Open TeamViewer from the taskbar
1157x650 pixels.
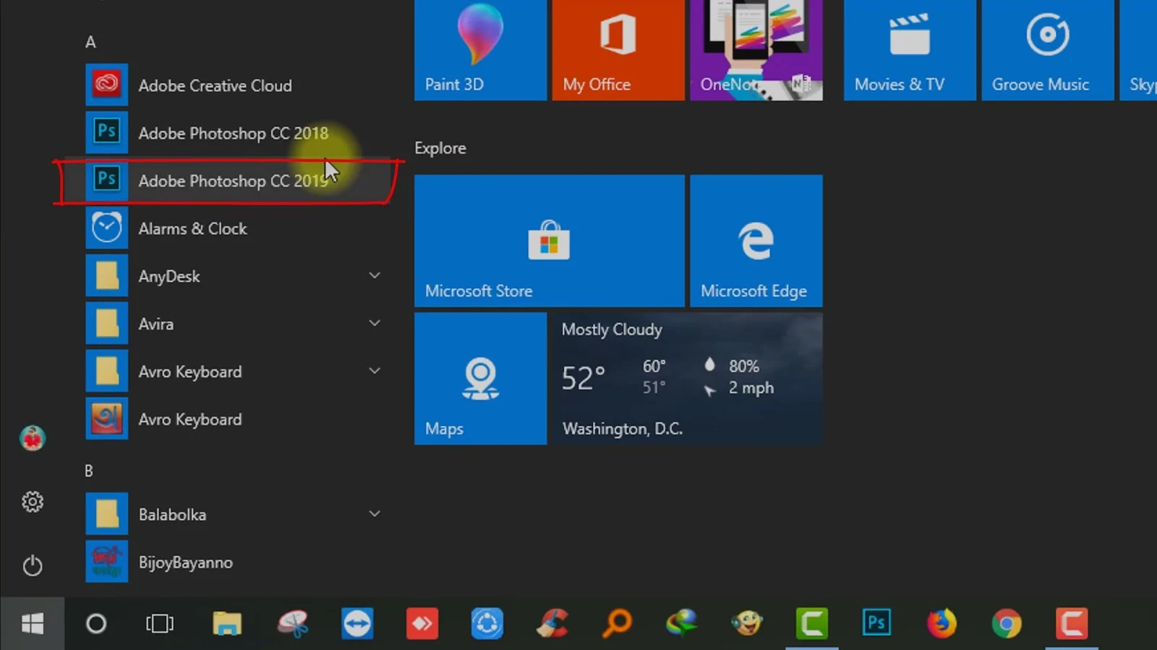(x=357, y=623)
